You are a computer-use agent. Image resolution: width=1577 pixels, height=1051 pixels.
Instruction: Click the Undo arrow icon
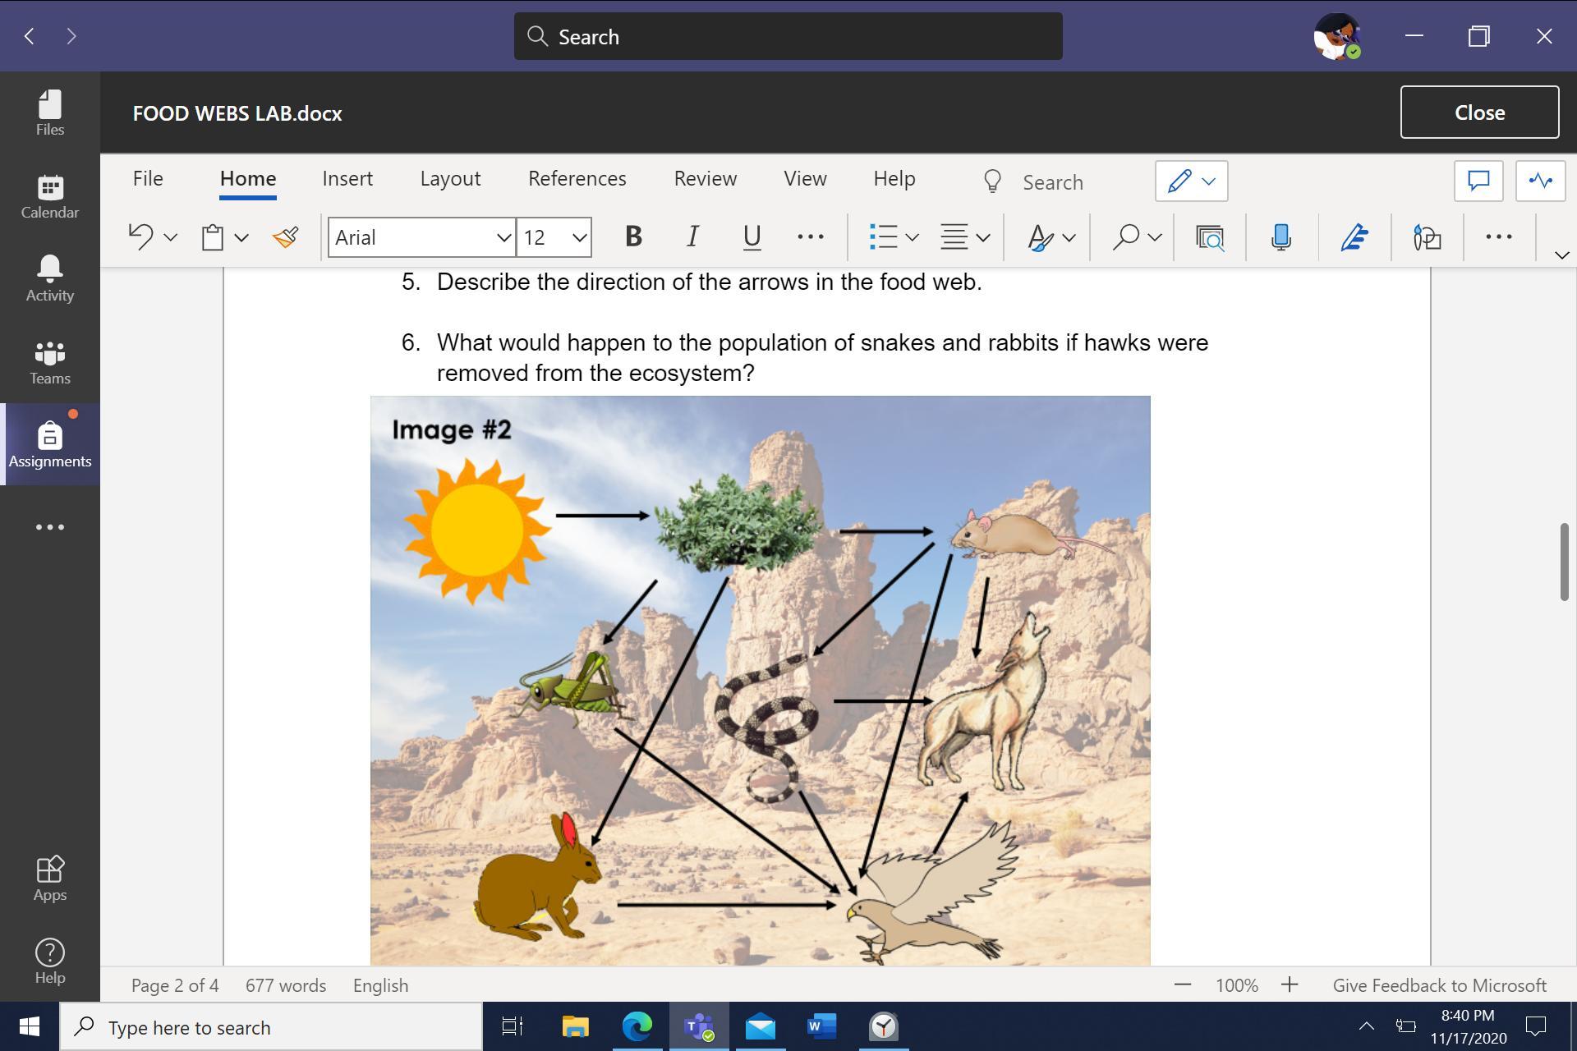(140, 237)
